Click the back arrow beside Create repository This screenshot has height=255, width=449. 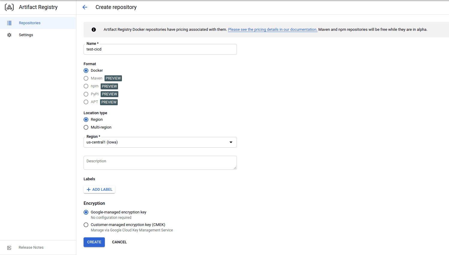coord(85,7)
